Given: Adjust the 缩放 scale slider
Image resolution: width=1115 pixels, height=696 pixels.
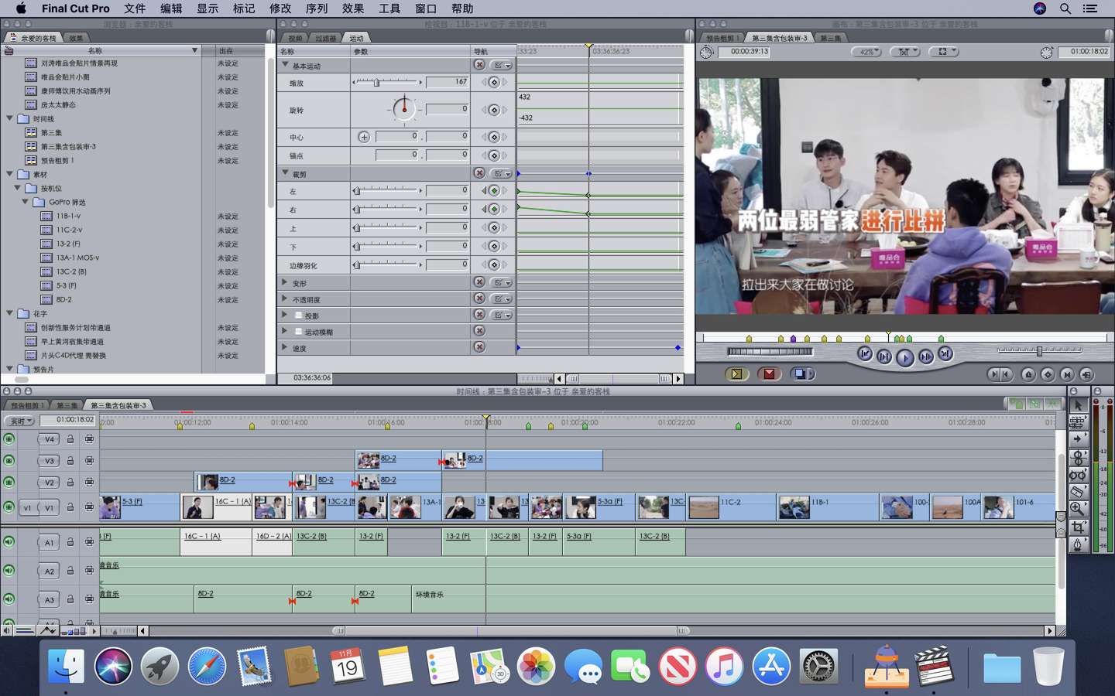Looking at the screenshot, I should point(387,82).
